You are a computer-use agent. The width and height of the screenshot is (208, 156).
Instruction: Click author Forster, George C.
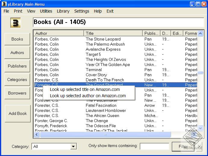click(x=51, y=121)
